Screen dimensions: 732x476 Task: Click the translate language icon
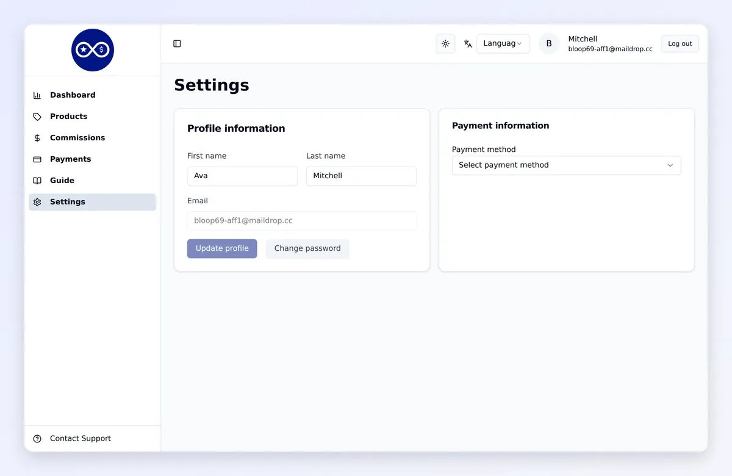pos(468,43)
